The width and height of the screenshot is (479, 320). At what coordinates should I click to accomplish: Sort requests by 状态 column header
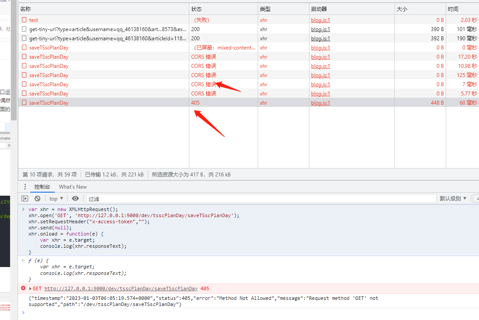pyautogui.click(x=224, y=9)
